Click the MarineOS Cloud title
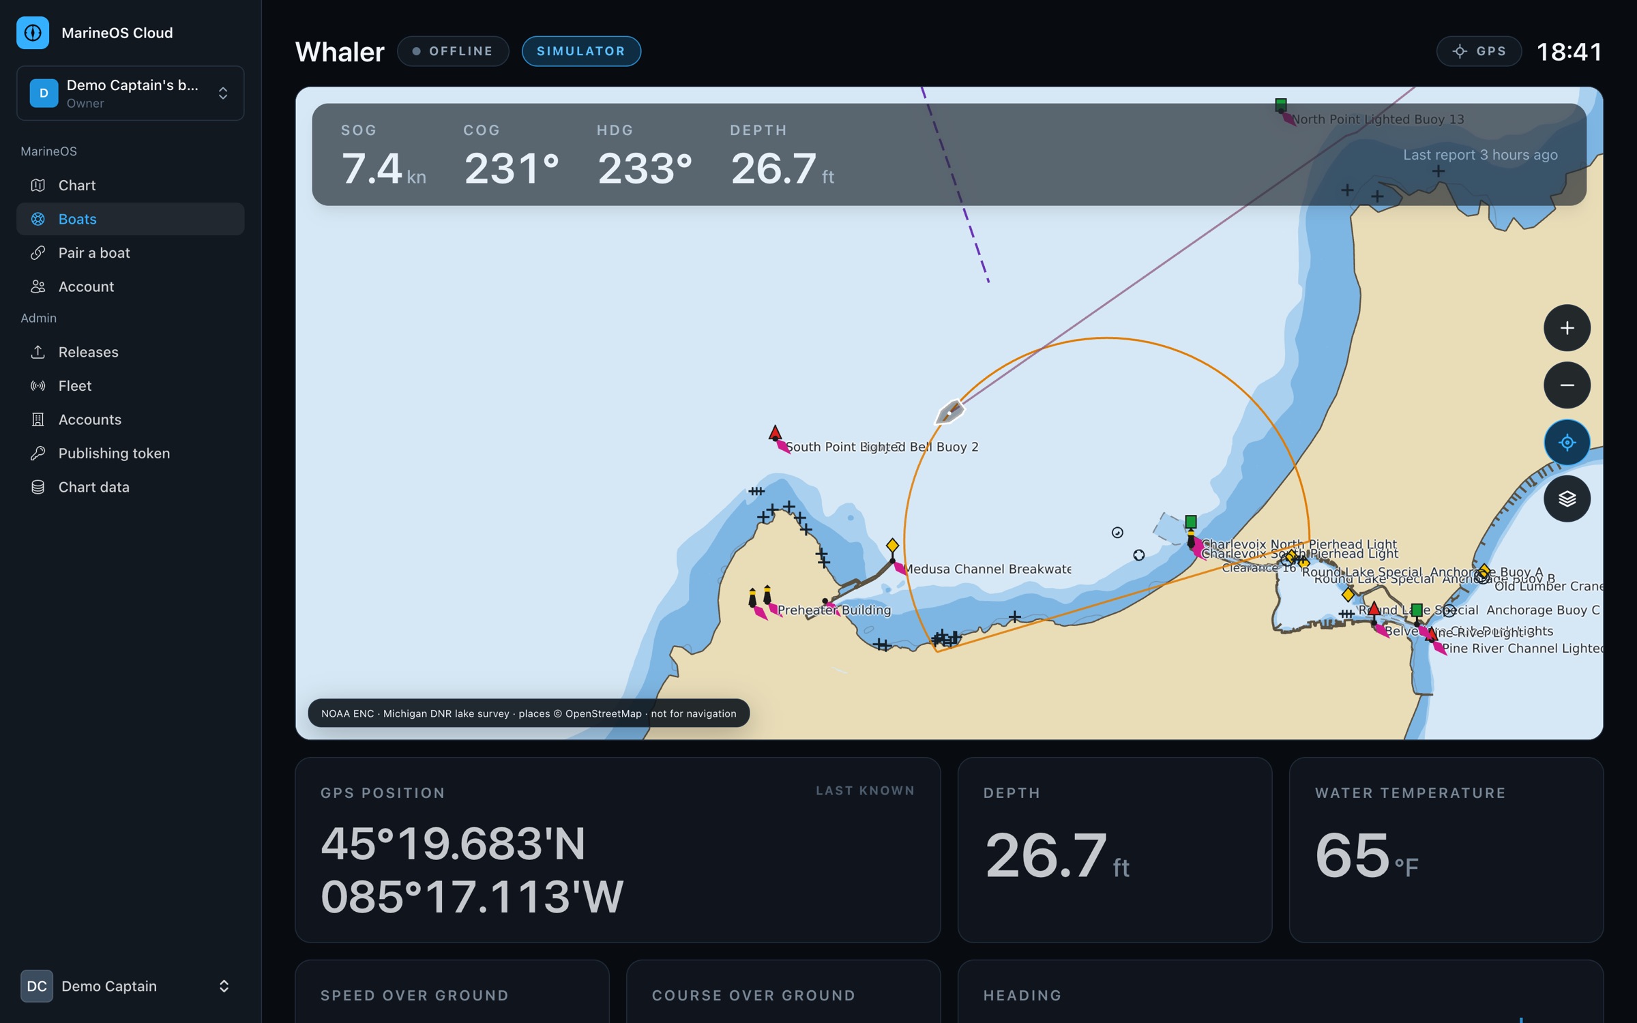 click(x=117, y=33)
